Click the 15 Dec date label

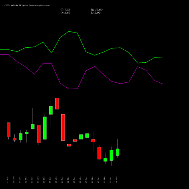[x=74, y=180]
